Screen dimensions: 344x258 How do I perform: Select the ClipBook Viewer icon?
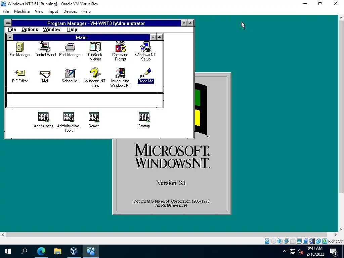click(95, 51)
